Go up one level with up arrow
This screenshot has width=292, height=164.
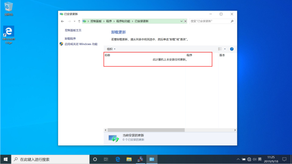pos(79,21)
